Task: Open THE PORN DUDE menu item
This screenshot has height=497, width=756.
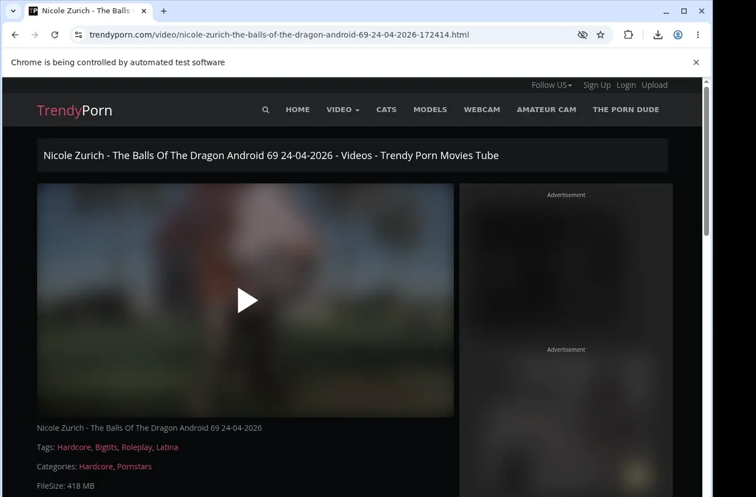Action: (626, 109)
